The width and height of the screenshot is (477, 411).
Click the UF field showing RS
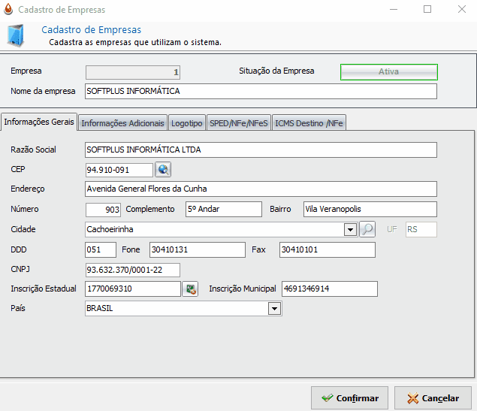tap(421, 229)
